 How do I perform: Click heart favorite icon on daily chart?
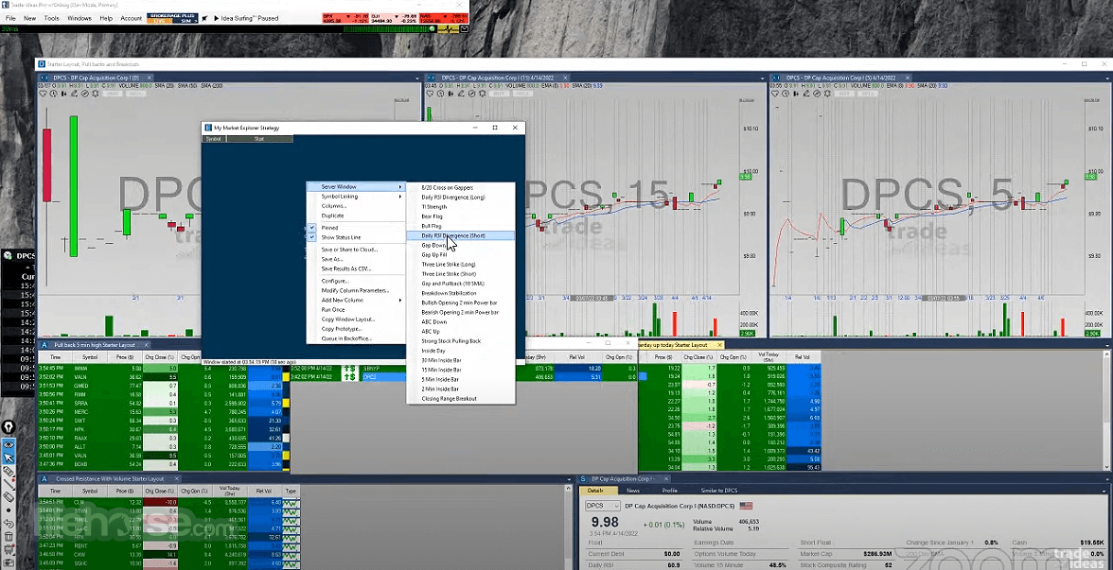pyautogui.click(x=43, y=94)
